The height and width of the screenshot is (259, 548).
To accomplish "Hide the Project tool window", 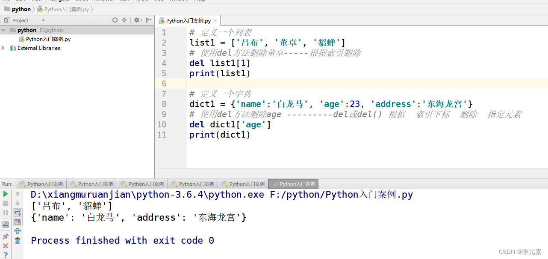I will (148, 20).
